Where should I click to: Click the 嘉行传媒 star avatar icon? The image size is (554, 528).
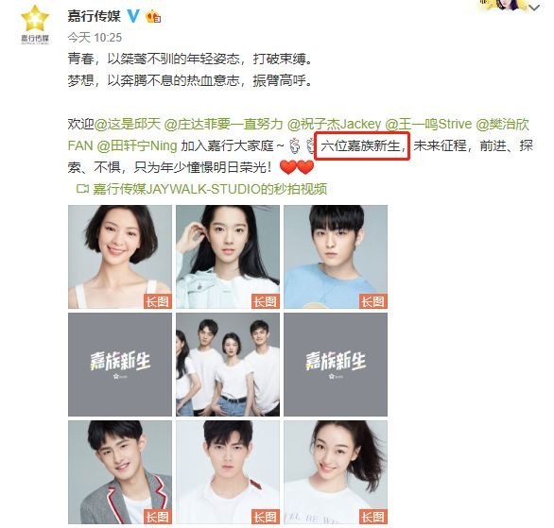pos(35,25)
